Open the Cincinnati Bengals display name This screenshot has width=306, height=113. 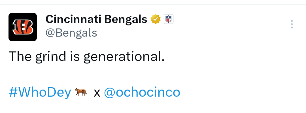(x=96, y=19)
